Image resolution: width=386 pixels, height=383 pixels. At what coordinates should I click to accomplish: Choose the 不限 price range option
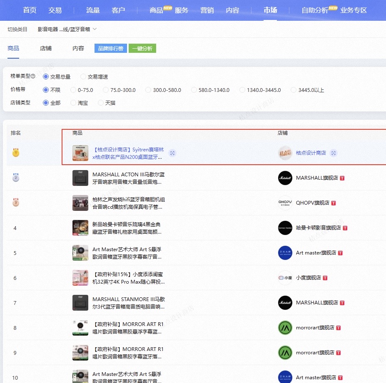click(x=45, y=90)
